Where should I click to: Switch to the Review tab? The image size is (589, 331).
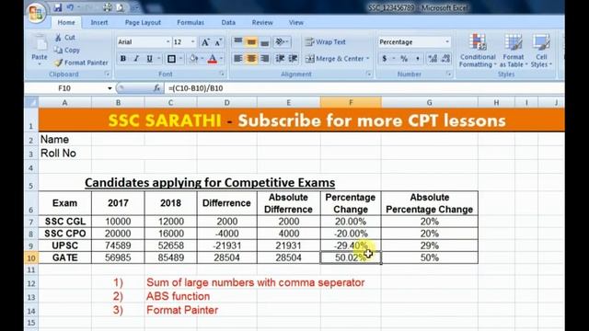pyautogui.click(x=262, y=22)
